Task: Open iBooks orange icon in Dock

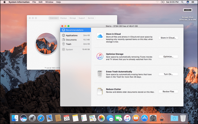Action: click(x=136, y=118)
